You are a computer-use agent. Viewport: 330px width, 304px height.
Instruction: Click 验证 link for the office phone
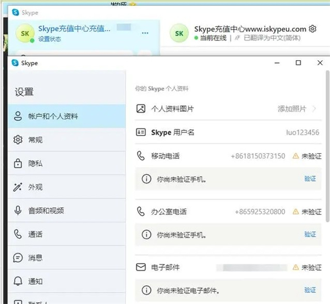pyautogui.click(x=310, y=234)
